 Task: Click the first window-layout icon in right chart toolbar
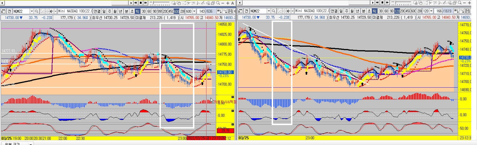(415, 3)
